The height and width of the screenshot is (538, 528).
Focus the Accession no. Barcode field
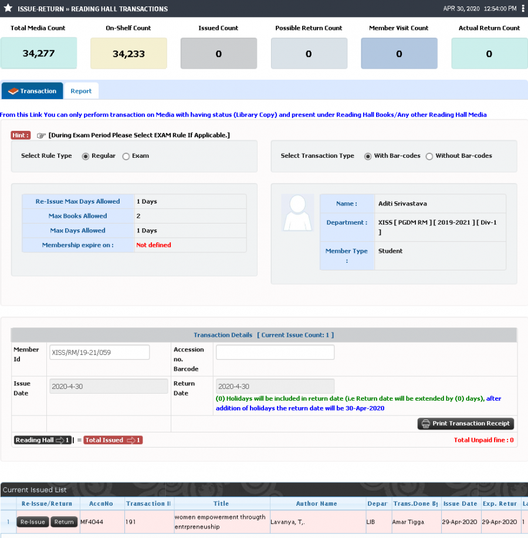pyautogui.click(x=275, y=353)
